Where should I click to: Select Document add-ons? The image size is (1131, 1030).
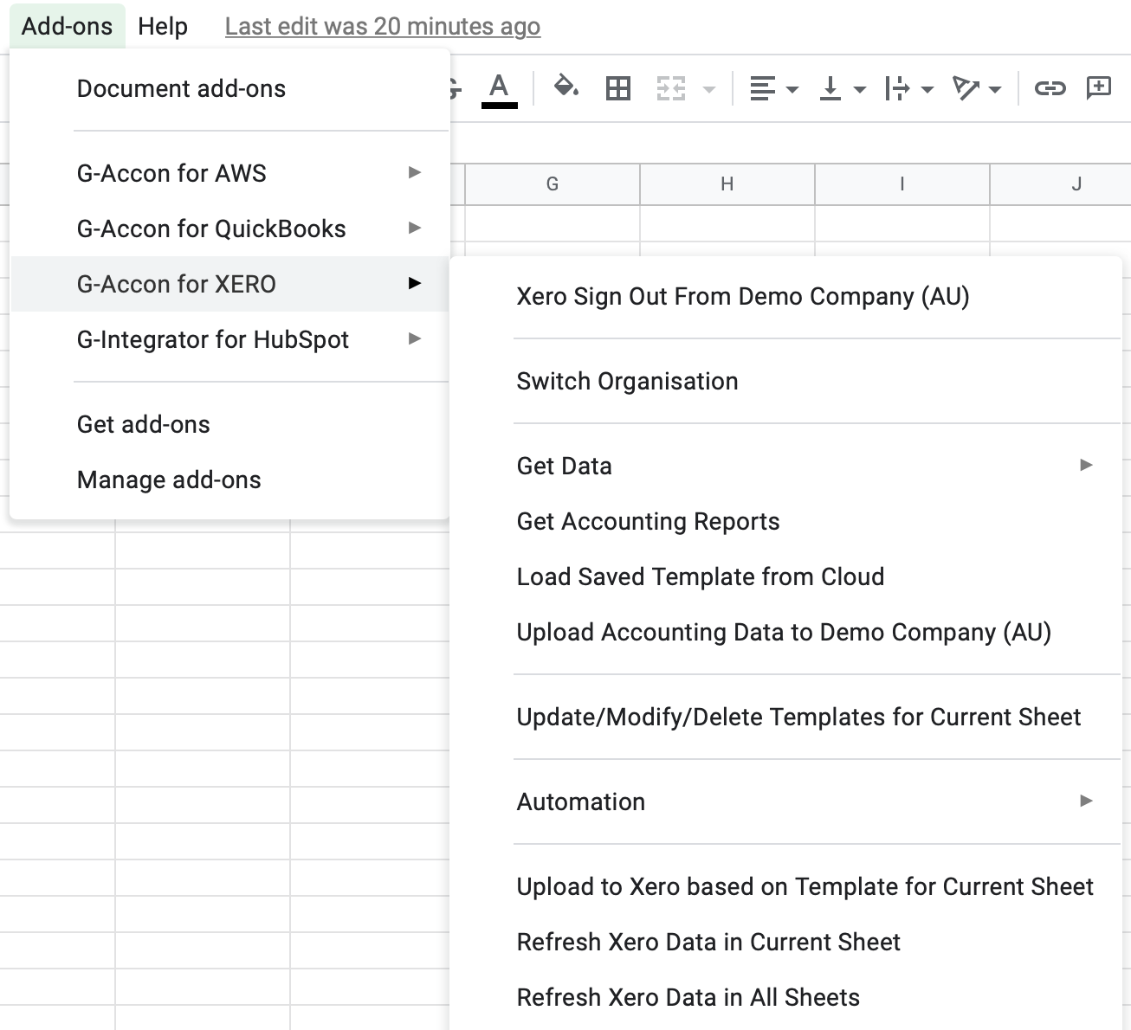pos(229,88)
